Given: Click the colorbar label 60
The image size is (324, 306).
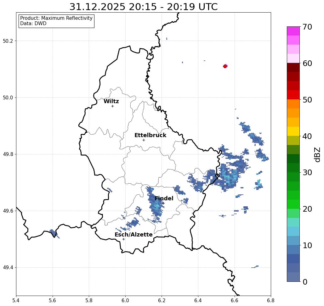Looking at the screenshot, I should pyautogui.click(x=307, y=63).
